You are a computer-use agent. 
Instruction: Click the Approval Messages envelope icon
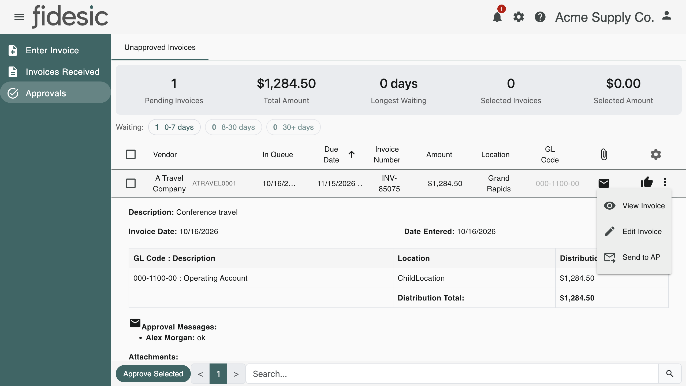coord(135,323)
